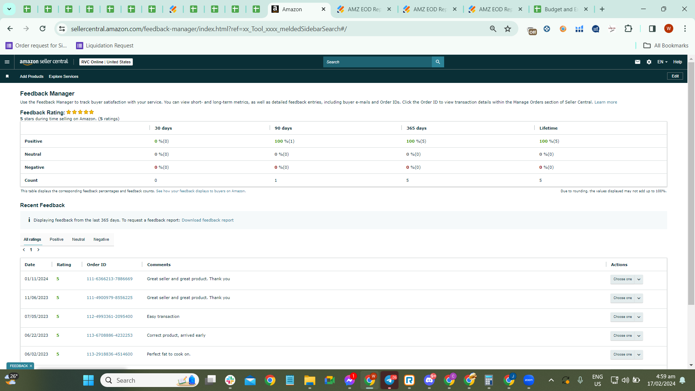The image size is (695, 391).
Task: Click the RVC Online United States account switcher
Action: (x=106, y=62)
